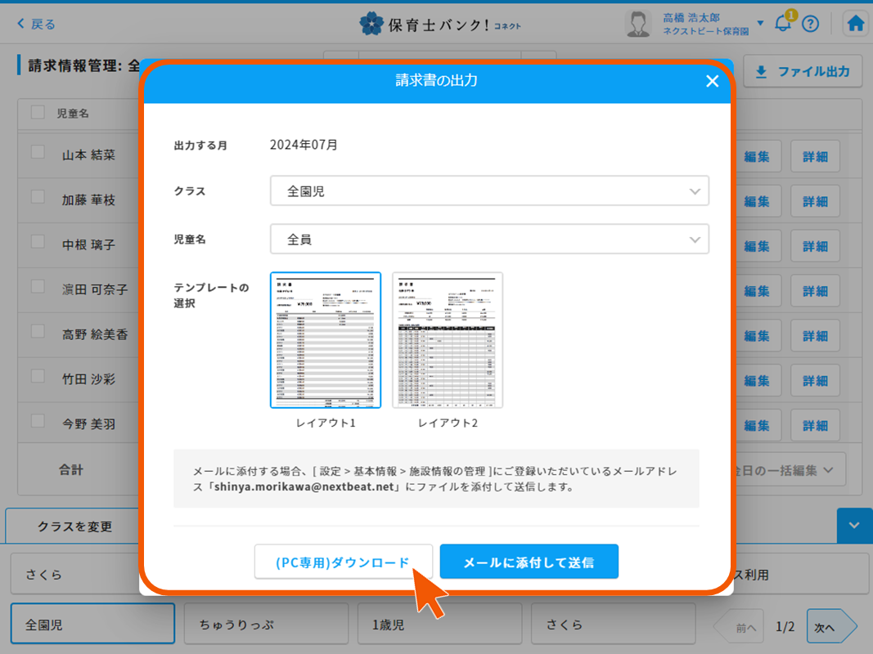873x654 pixels.
Task: Click the メールに添付して送信 button
Action: pos(529,562)
